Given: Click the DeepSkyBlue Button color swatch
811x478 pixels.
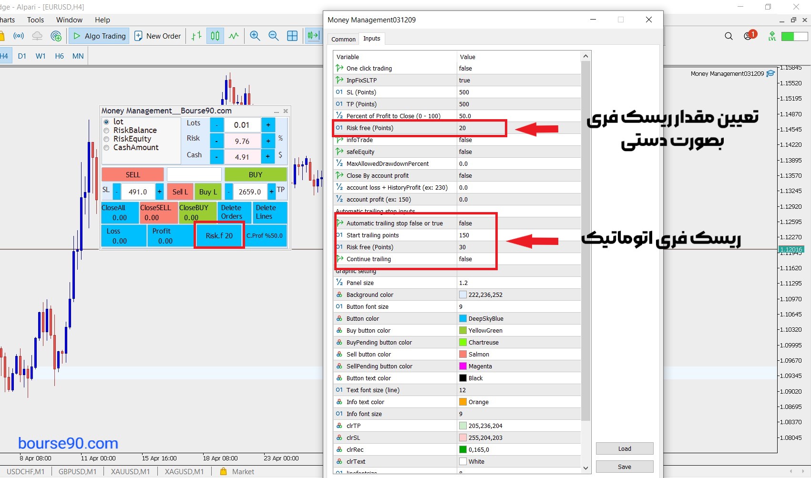Looking at the screenshot, I should tap(462, 318).
